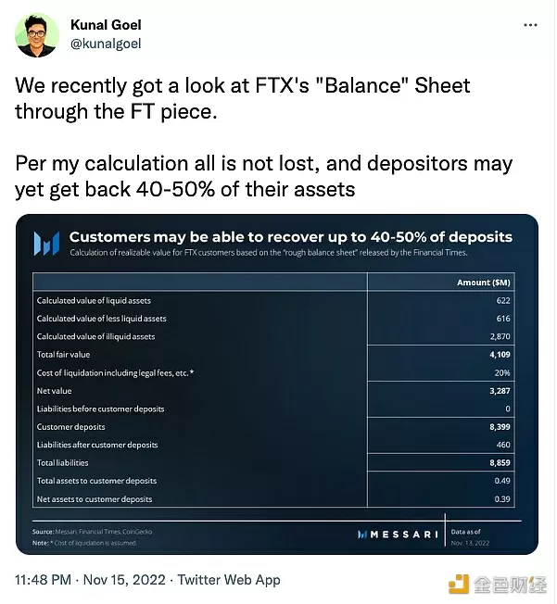Click Kunal Goel's profile avatar
The image size is (557, 604).
37,35
